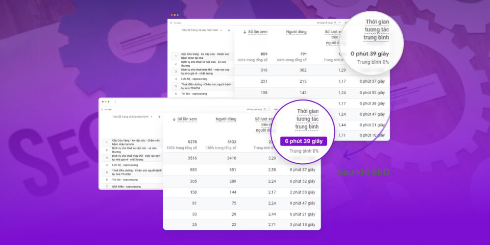The width and height of the screenshot is (490, 245).
Task: Click the sort arrow beside Số lần xem above 859
Action: click(244, 32)
